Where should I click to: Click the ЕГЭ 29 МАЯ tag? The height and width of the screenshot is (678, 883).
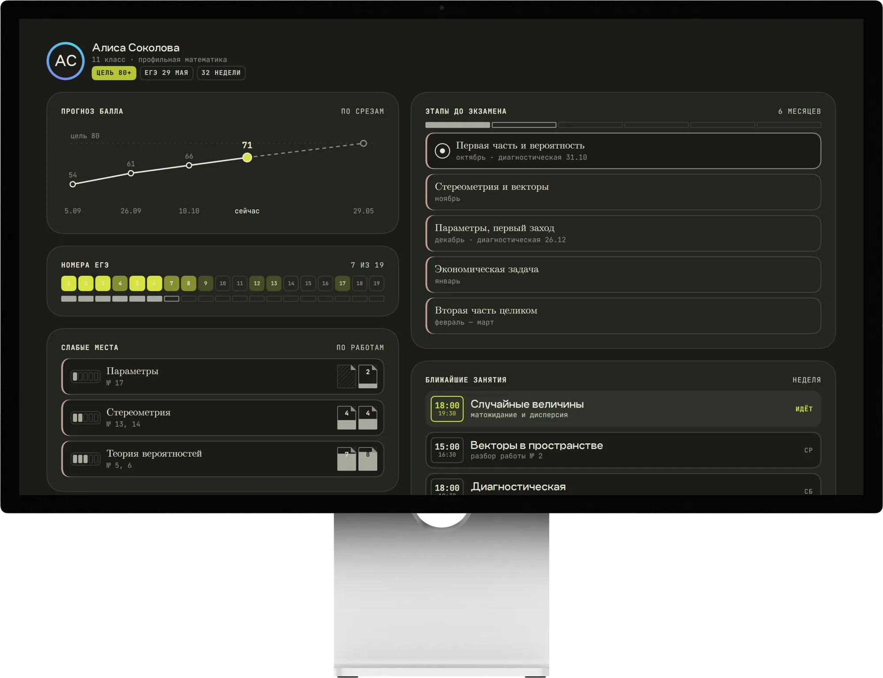pos(166,73)
